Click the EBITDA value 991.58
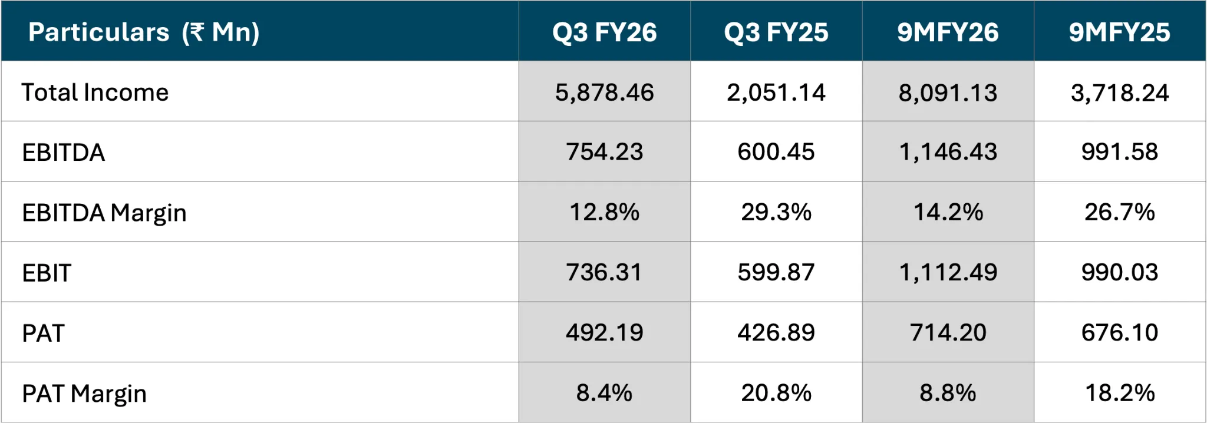The width and height of the screenshot is (1207, 423). (x=1119, y=153)
